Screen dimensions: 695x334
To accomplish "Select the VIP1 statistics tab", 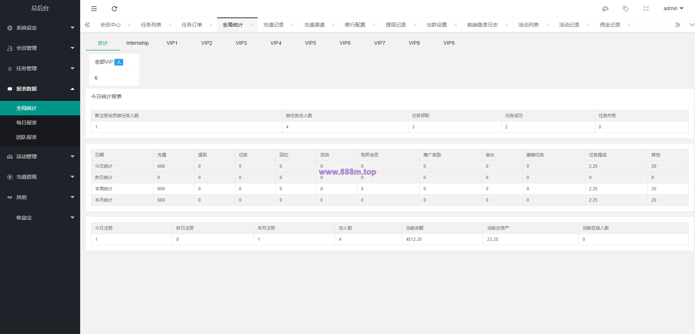I will click(172, 43).
